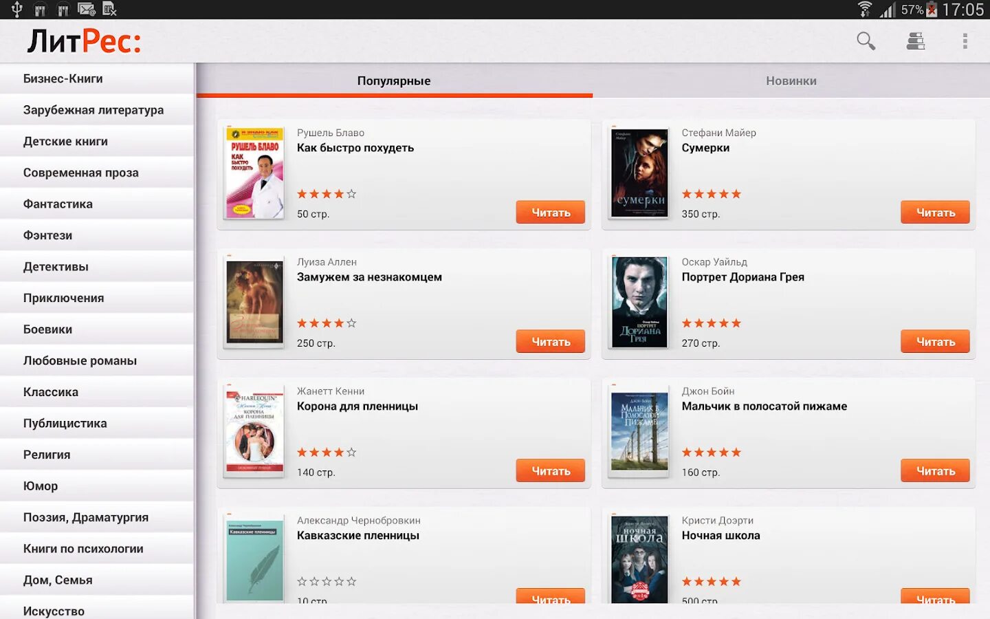The height and width of the screenshot is (619, 990).
Task: Select Книги по психологии category
Action: pos(97,548)
